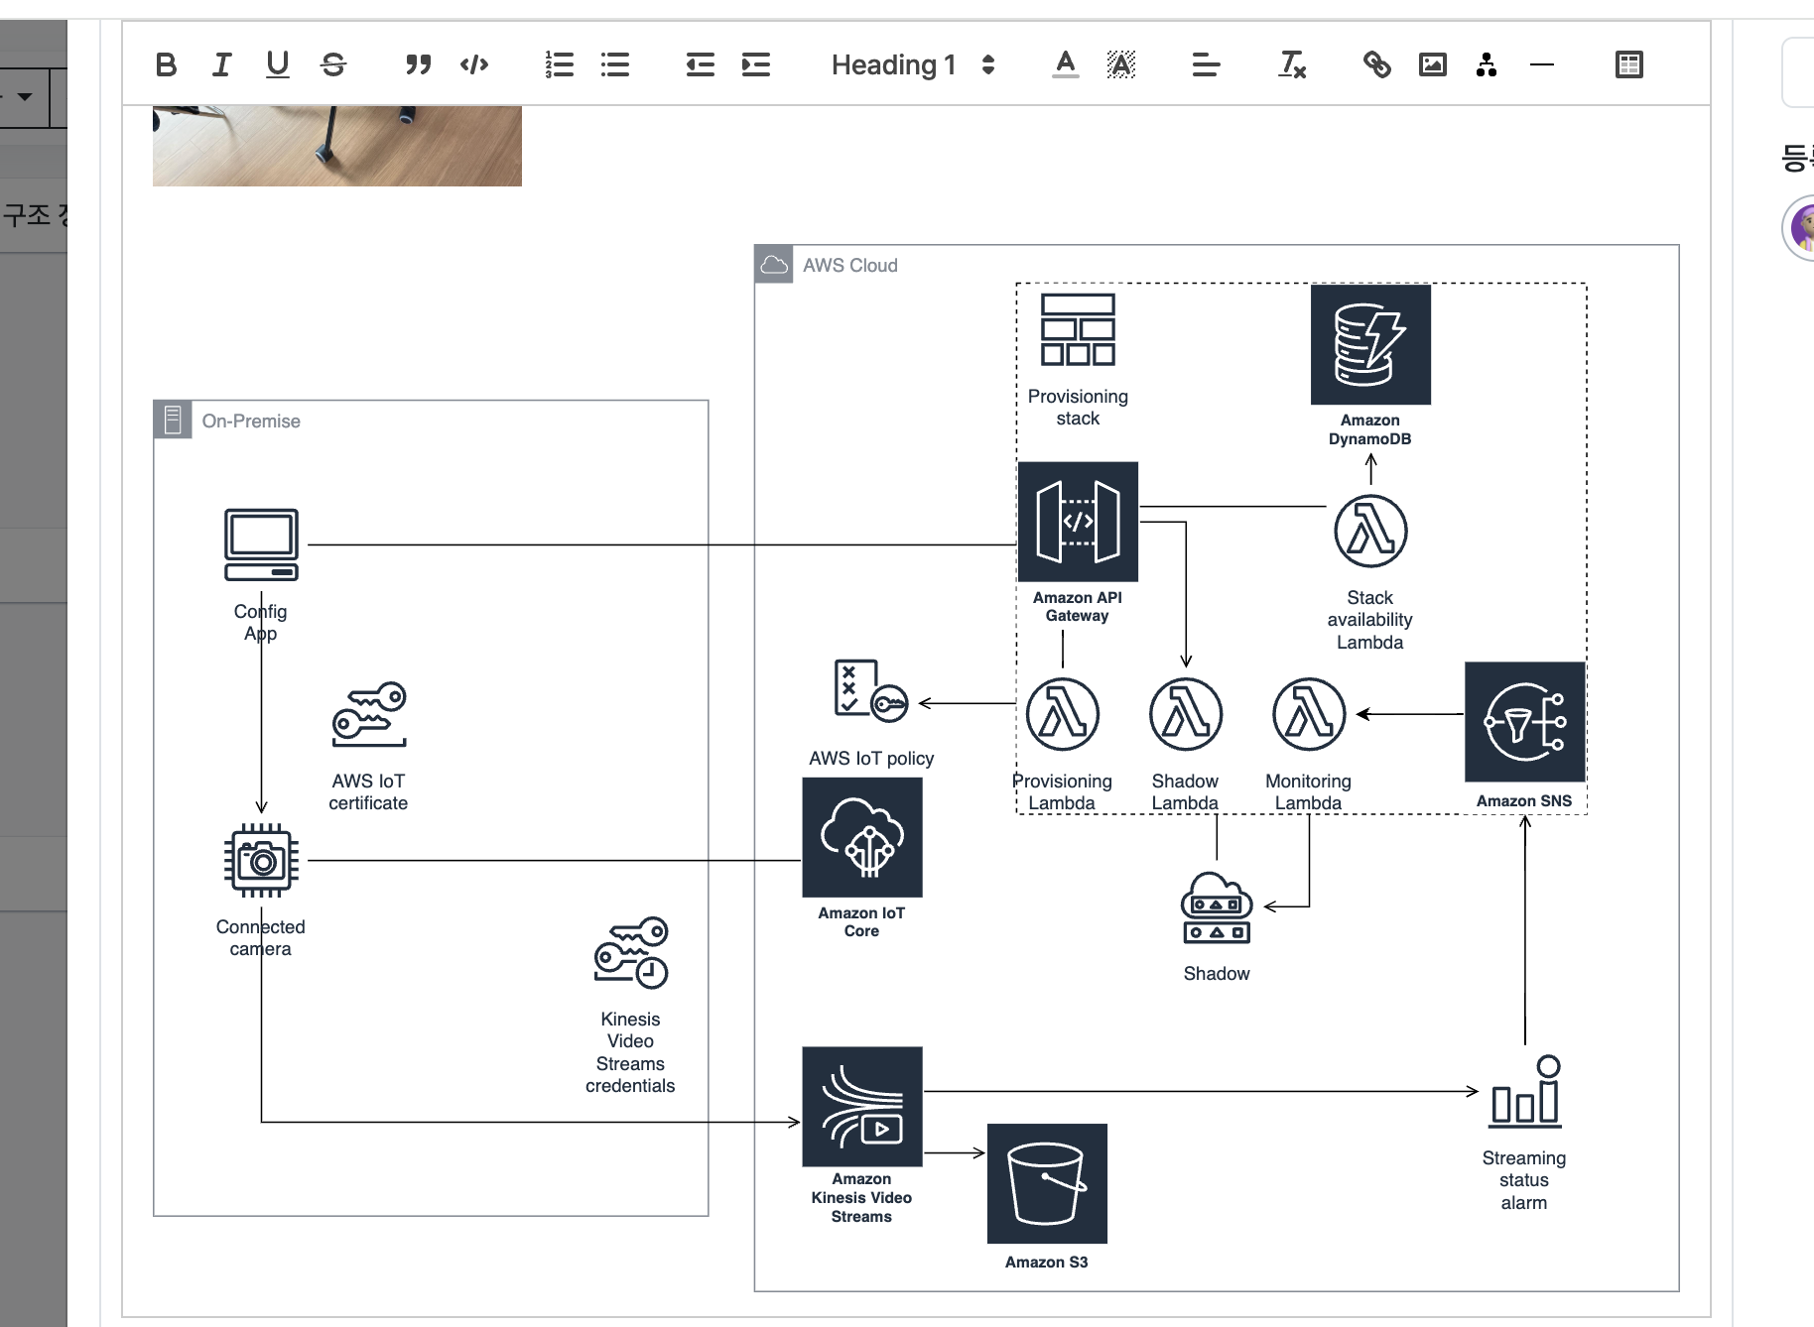The width and height of the screenshot is (1814, 1327).
Task: Toggle underline formatting
Action: tap(278, 65)
